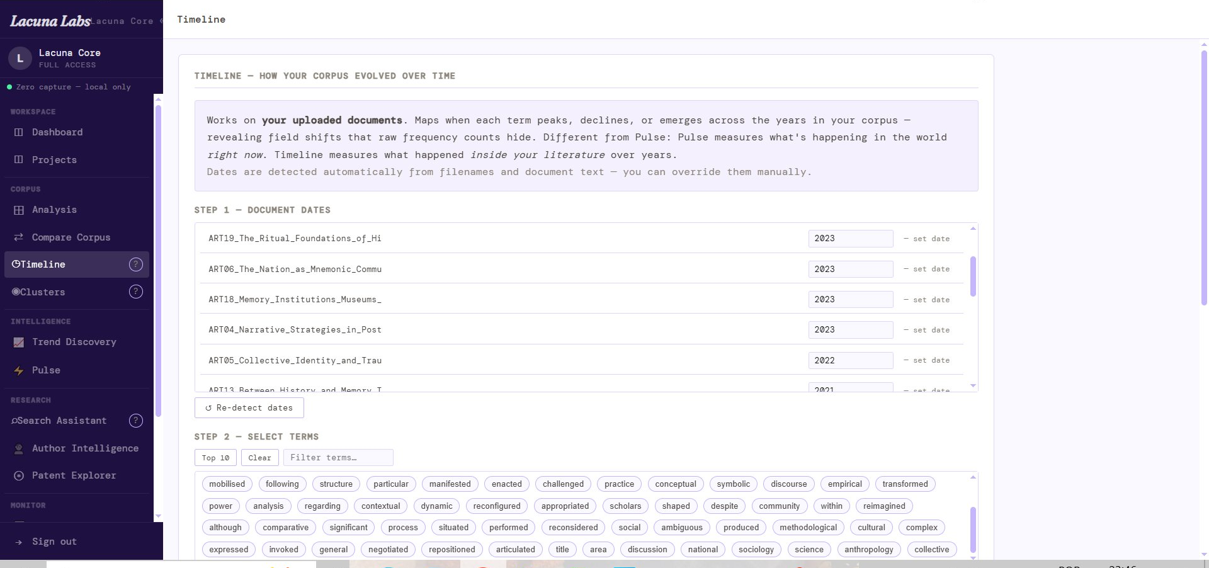Click the Trend Discovery chart icon
Image resolution: width=1209 pixels, height=568 pixels.
coord(19,342)
